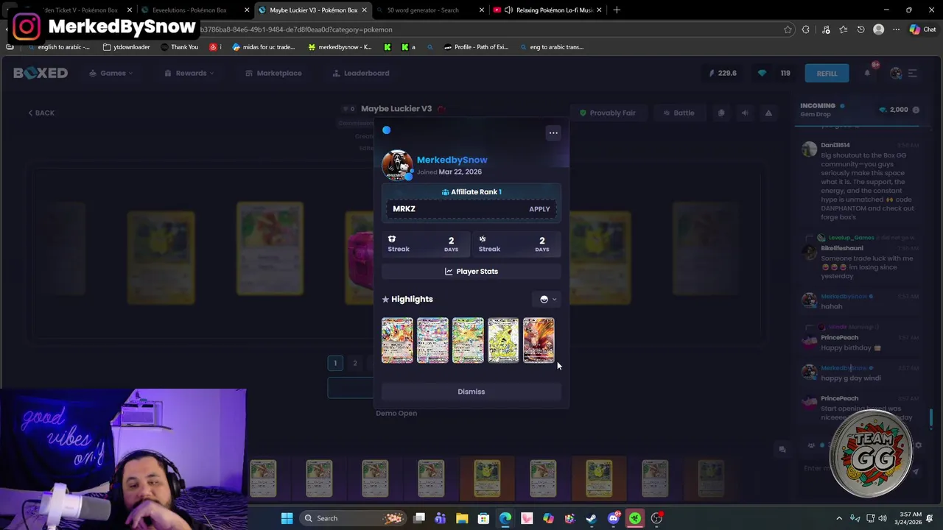Start a Battle with this box
The height and width of the screenshot is (530, 943).
point(679,113)
